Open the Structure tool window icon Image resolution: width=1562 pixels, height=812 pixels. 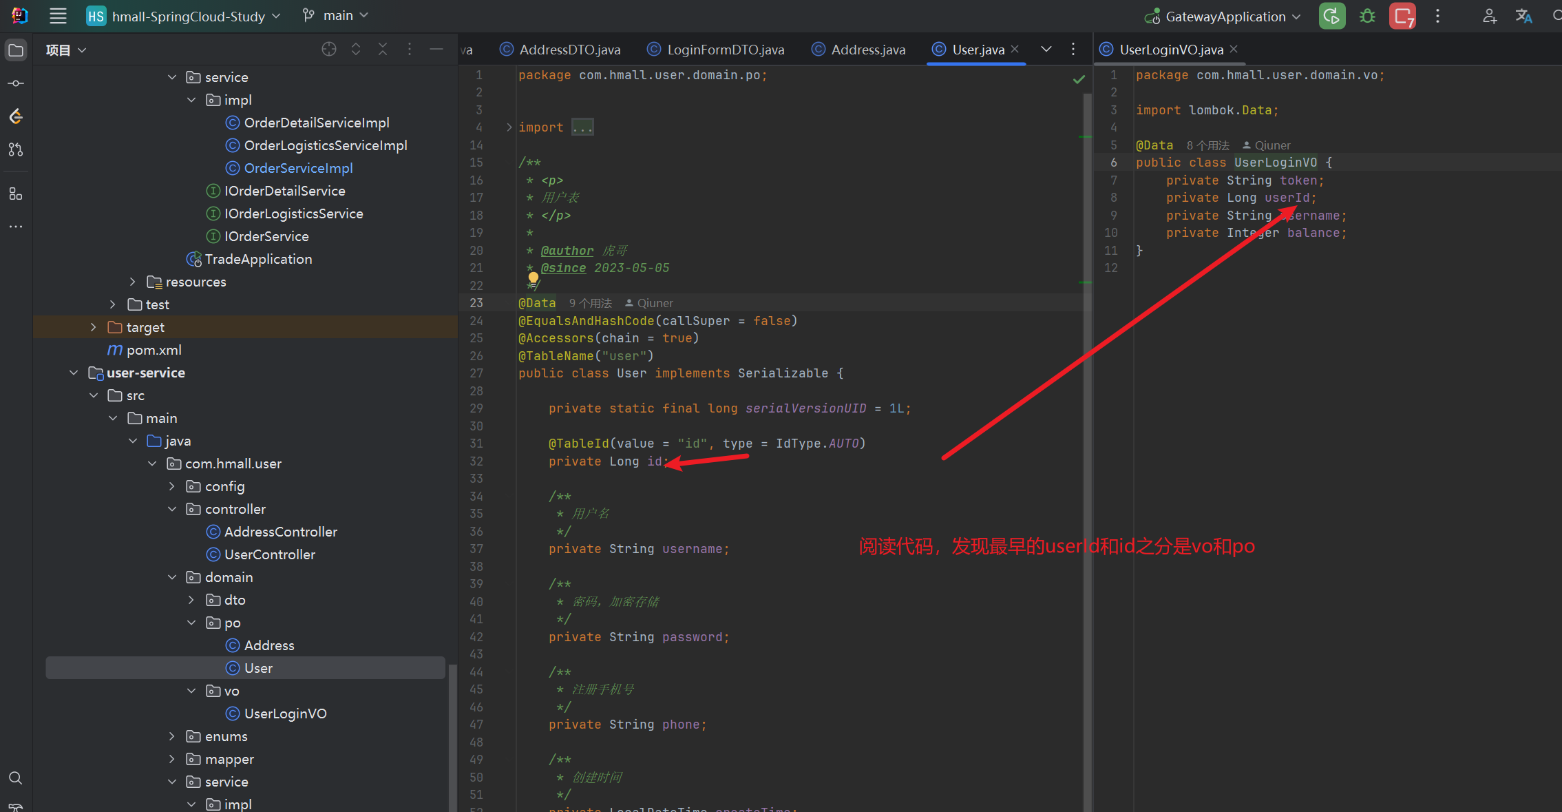(16, 194)
